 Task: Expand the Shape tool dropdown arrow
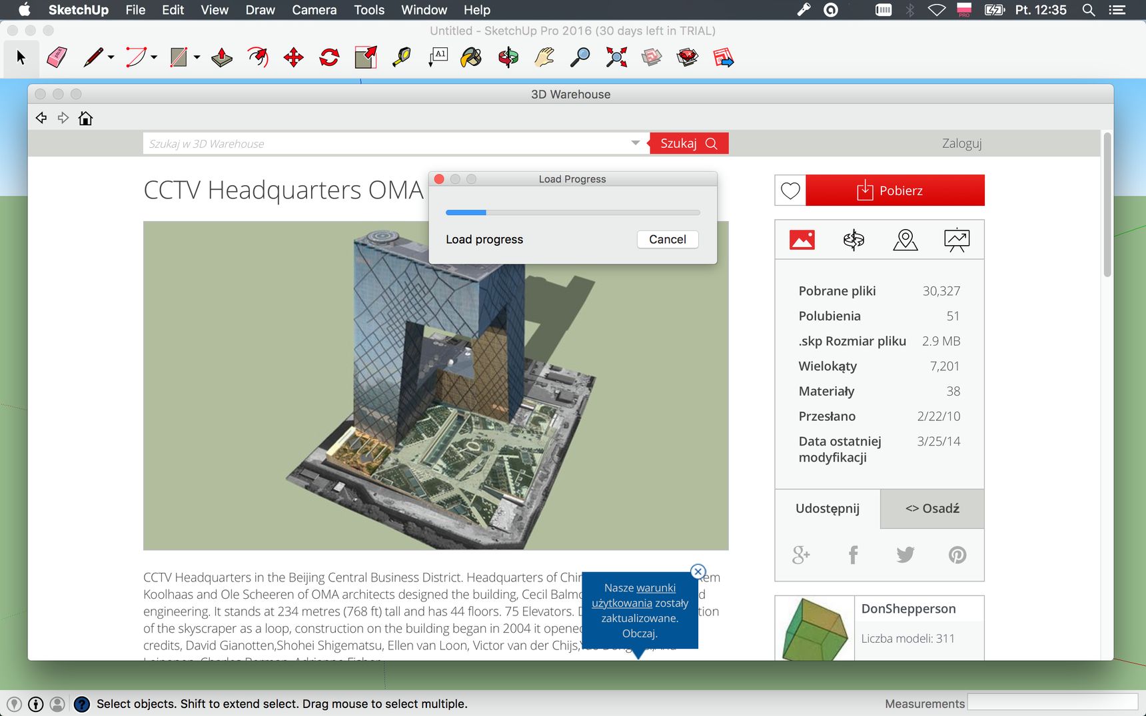(x=197, y=58)
